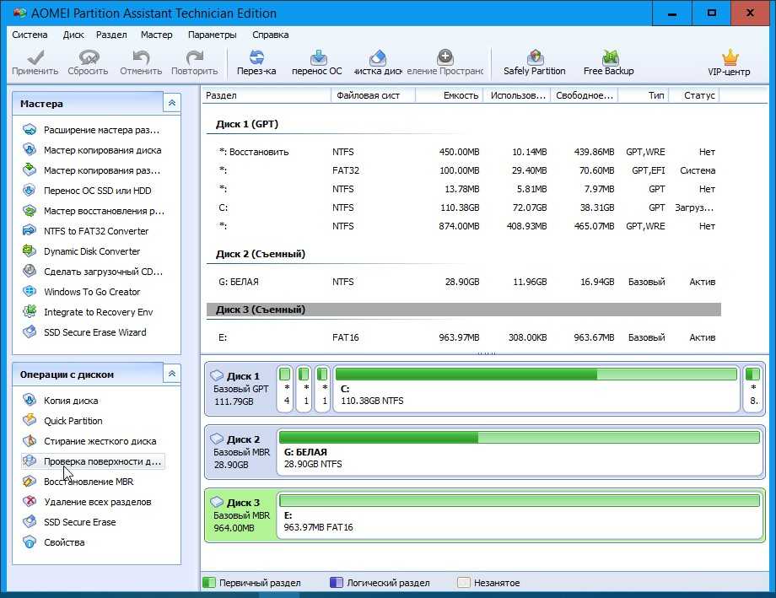776x598 pixels.
Task: Select Quick Partition in disk operations
Action: [x=73, y=421]
